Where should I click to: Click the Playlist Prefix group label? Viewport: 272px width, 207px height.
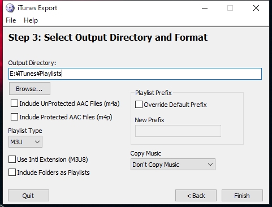tap(153, 93)
